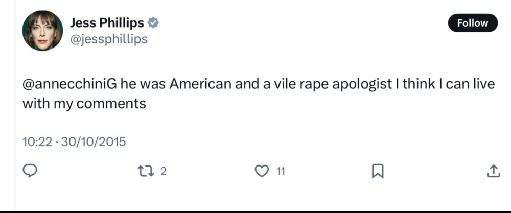Share the tweet via the upload arrow icon

(493, 171)
